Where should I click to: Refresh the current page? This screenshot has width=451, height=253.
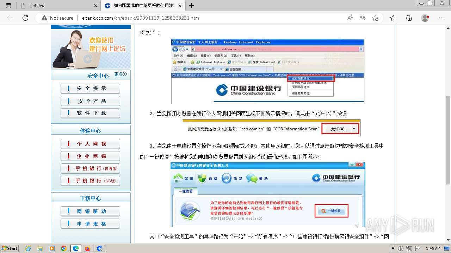pyautogui.click(x=25, y=18)
